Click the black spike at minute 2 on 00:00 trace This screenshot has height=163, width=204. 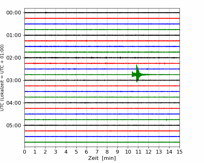coord(46,13)
